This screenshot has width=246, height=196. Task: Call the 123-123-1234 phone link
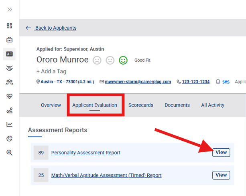[196, 82]
